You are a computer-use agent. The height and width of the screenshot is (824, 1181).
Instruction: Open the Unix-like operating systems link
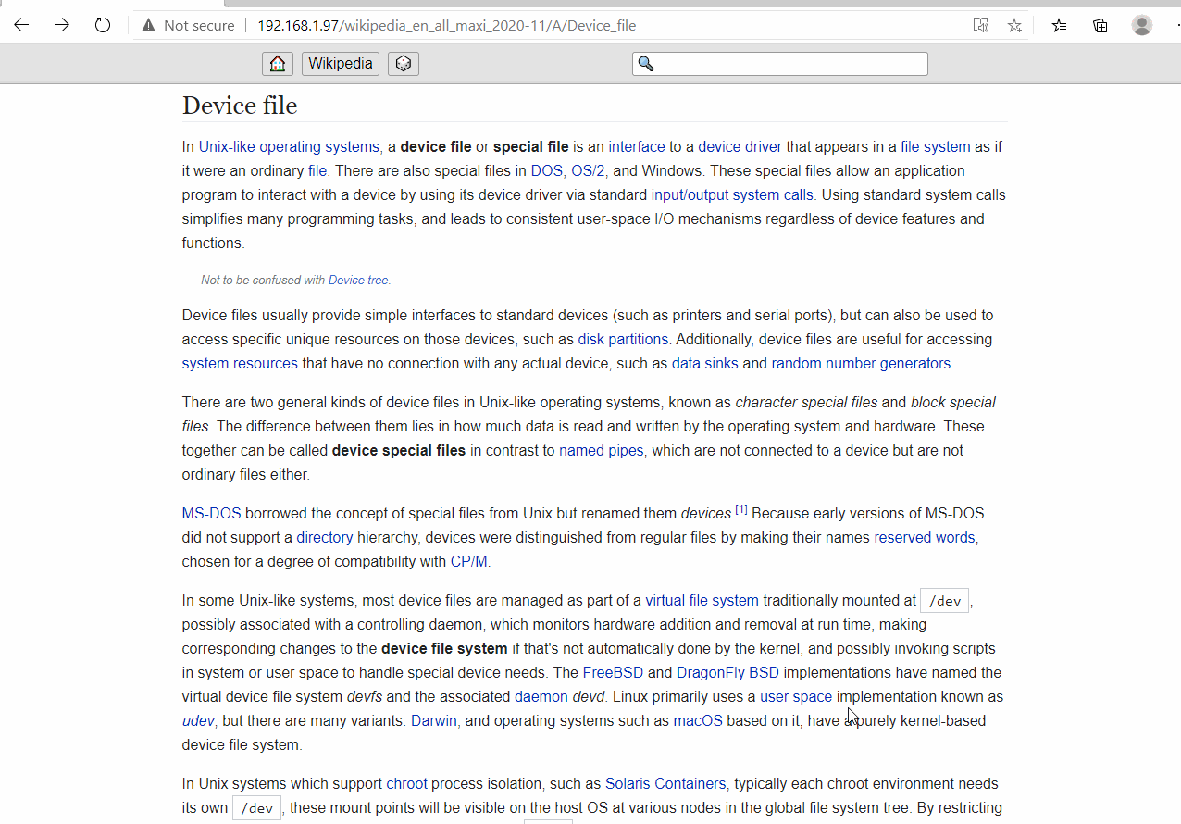tap(289, 146)
